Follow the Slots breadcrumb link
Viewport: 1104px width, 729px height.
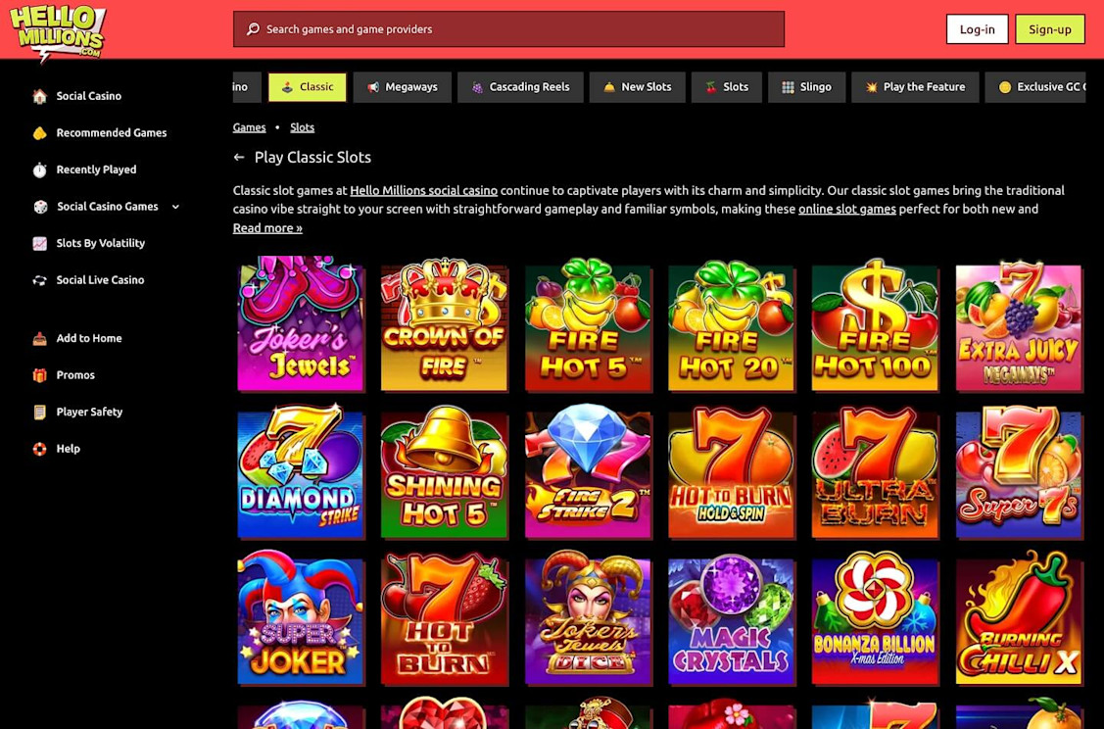tap(302, 127)
